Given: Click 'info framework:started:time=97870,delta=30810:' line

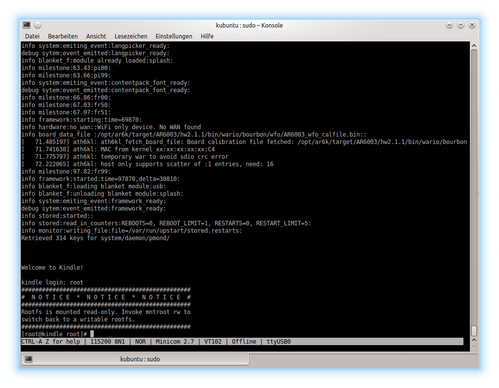Looking at the screenshot, I should [101, 179].
